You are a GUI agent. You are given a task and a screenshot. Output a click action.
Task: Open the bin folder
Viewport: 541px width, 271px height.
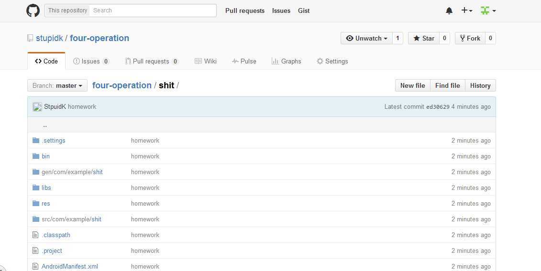coord(45,156)
